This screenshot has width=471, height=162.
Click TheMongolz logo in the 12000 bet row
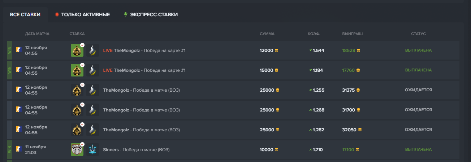click(77, 51)
